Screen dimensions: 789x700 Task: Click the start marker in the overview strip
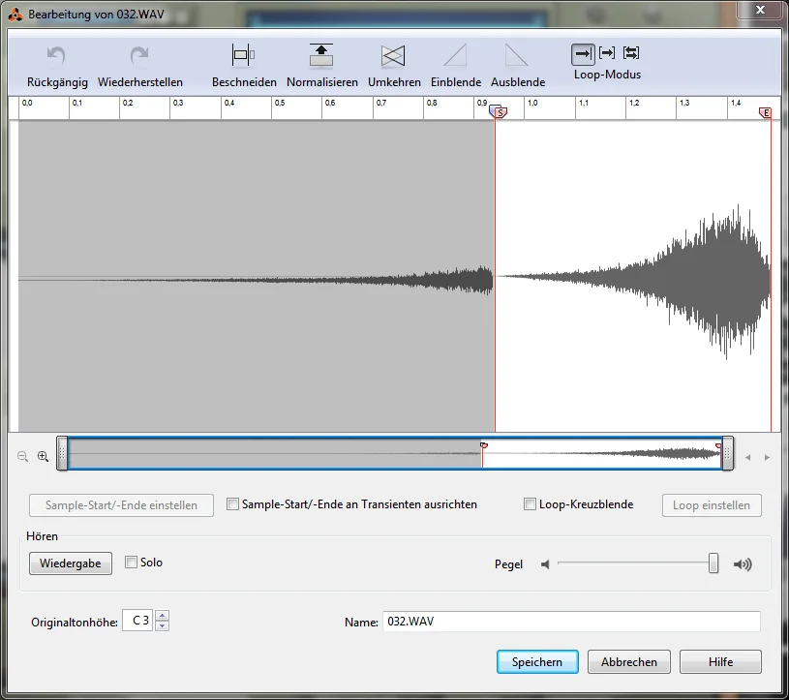point(483,445)
